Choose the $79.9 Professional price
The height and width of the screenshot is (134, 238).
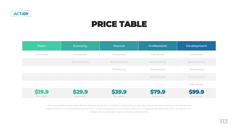point(158,92)
